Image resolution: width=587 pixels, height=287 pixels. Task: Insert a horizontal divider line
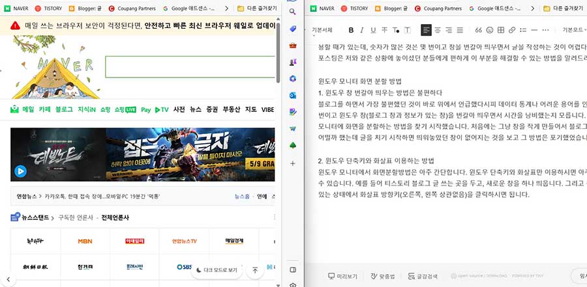534,31
